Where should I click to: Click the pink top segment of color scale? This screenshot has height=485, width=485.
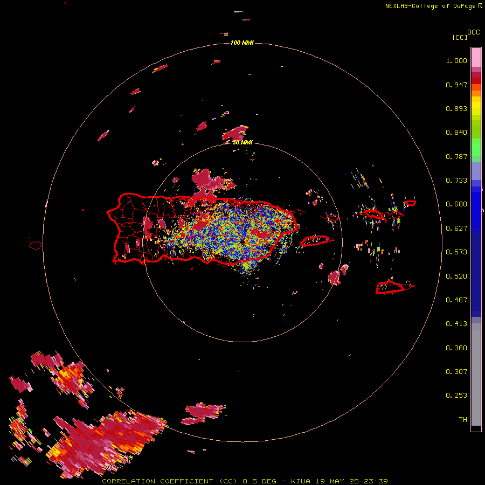[476, 57]
